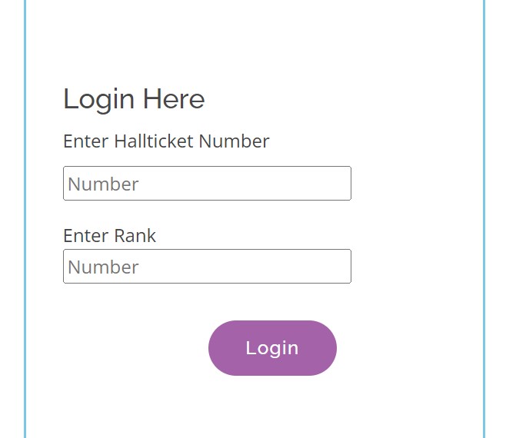The image size is (506, 438).
Task: Focus the text box under Enter Rank
Action: [207, 267]
